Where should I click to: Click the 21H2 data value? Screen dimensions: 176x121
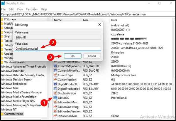(x=114, y=93)
